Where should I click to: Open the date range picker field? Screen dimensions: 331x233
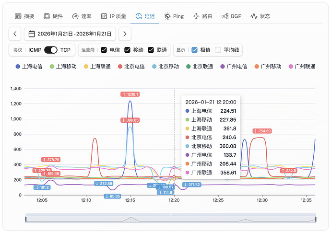[x=70, y=34]
